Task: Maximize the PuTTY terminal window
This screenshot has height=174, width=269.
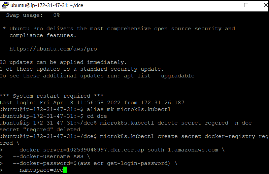Action: (x=246, y=5)
